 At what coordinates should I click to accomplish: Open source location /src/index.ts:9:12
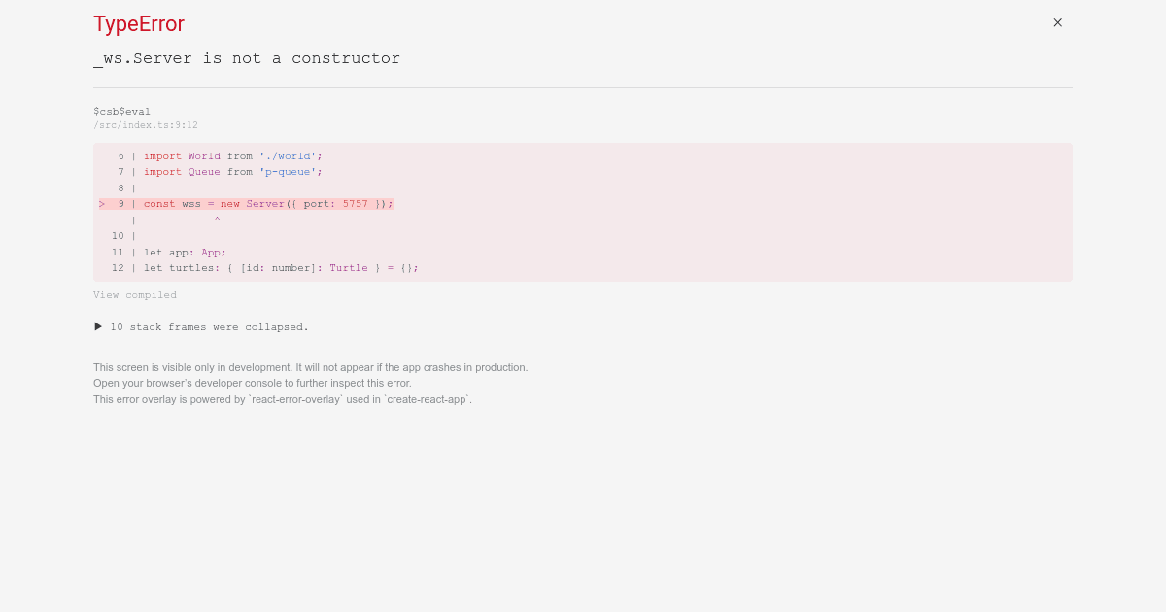coord(146,124)
